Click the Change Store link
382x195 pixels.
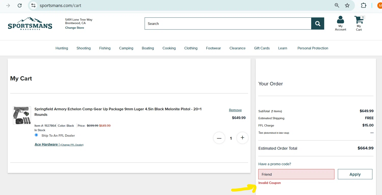coord(74,28)
